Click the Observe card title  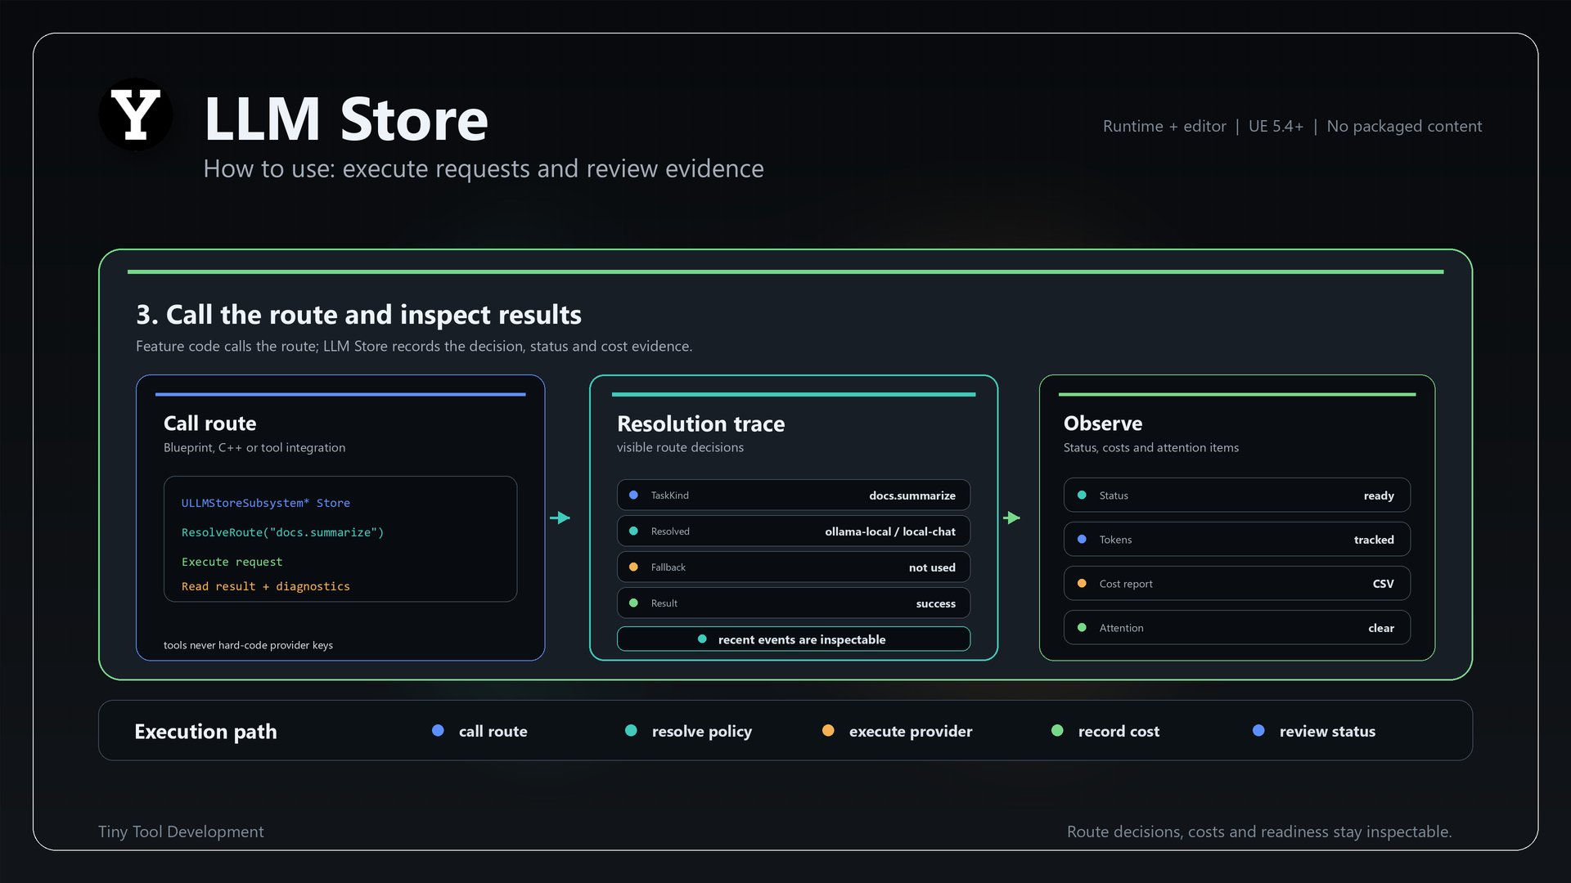coord(1103,424)
